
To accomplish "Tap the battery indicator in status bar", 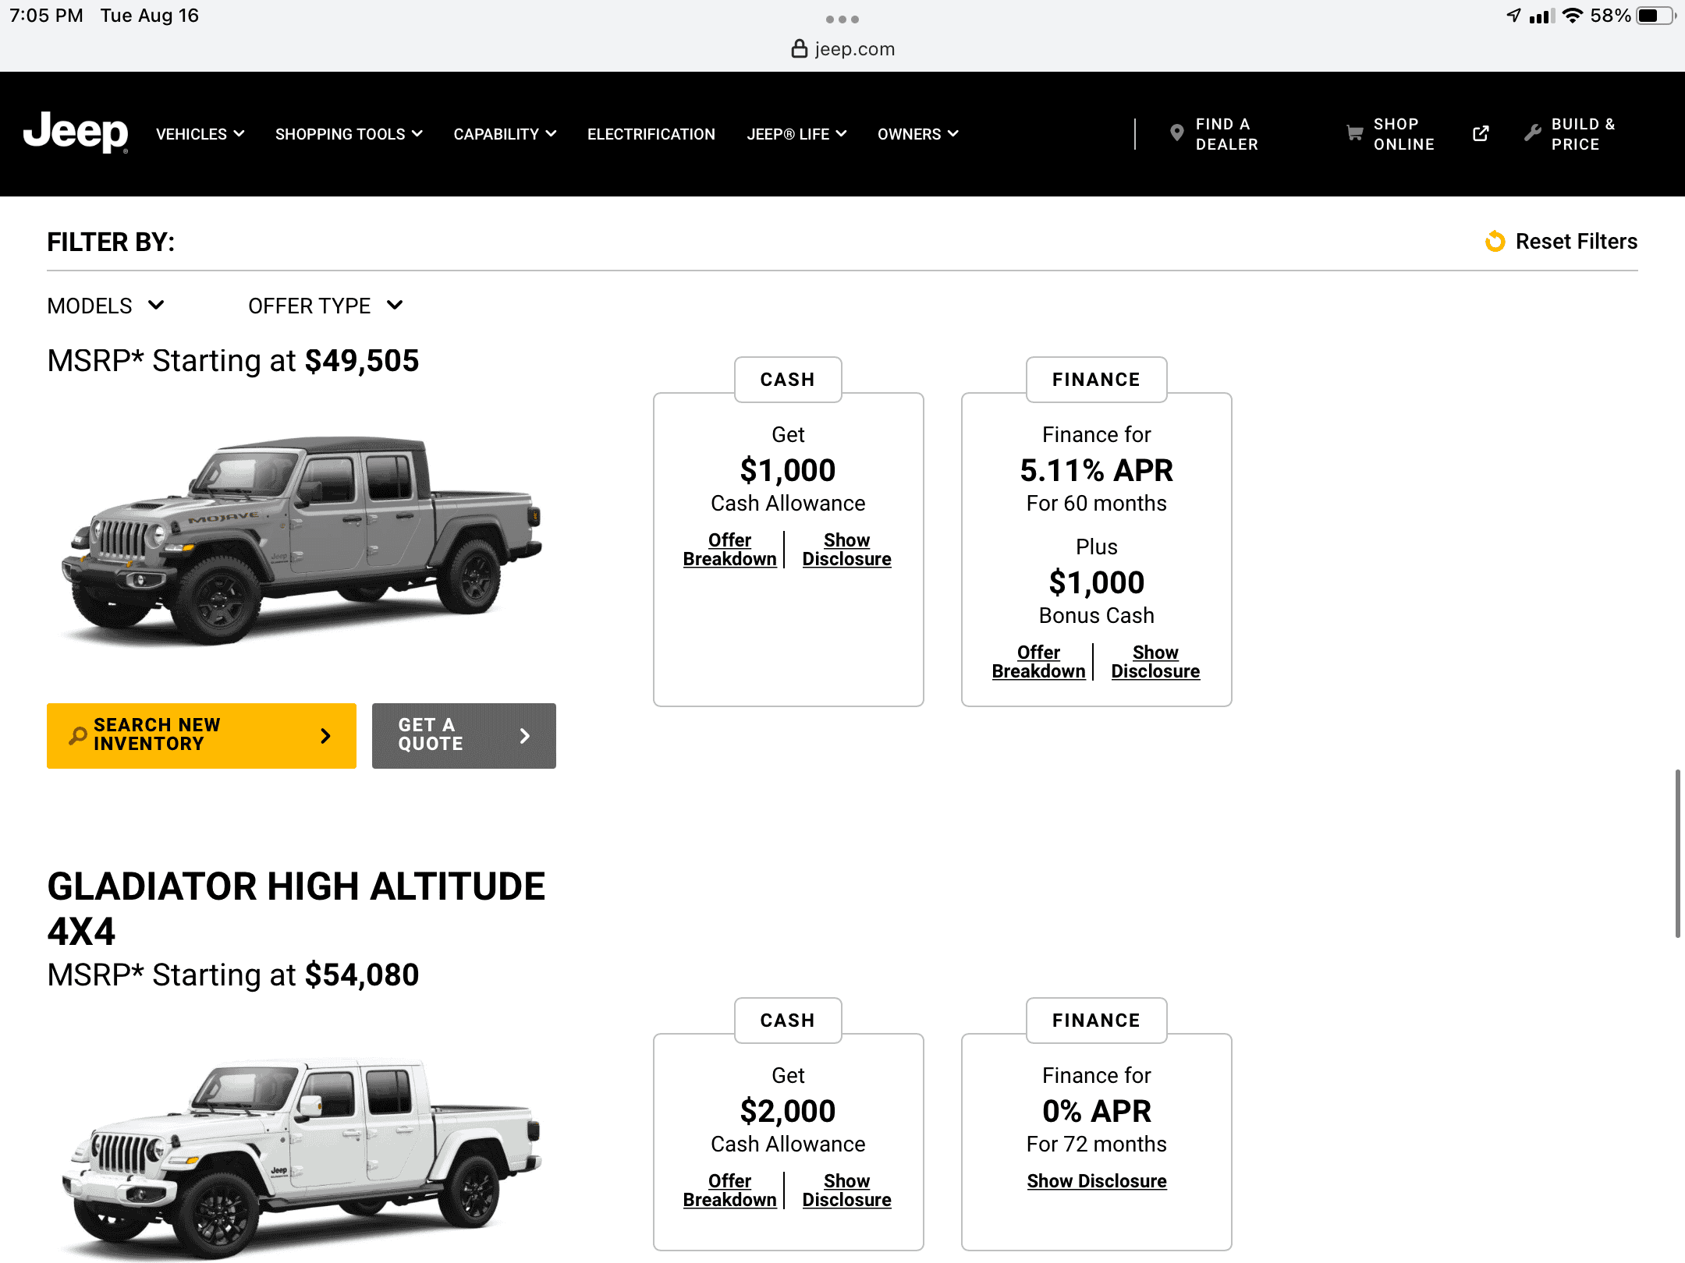I will coord(1657,16).
